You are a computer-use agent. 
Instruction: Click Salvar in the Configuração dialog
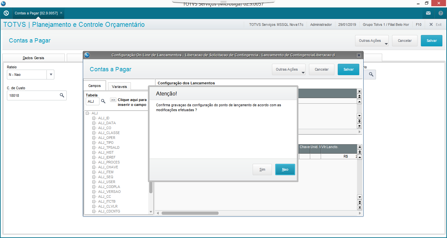(349, 69)
